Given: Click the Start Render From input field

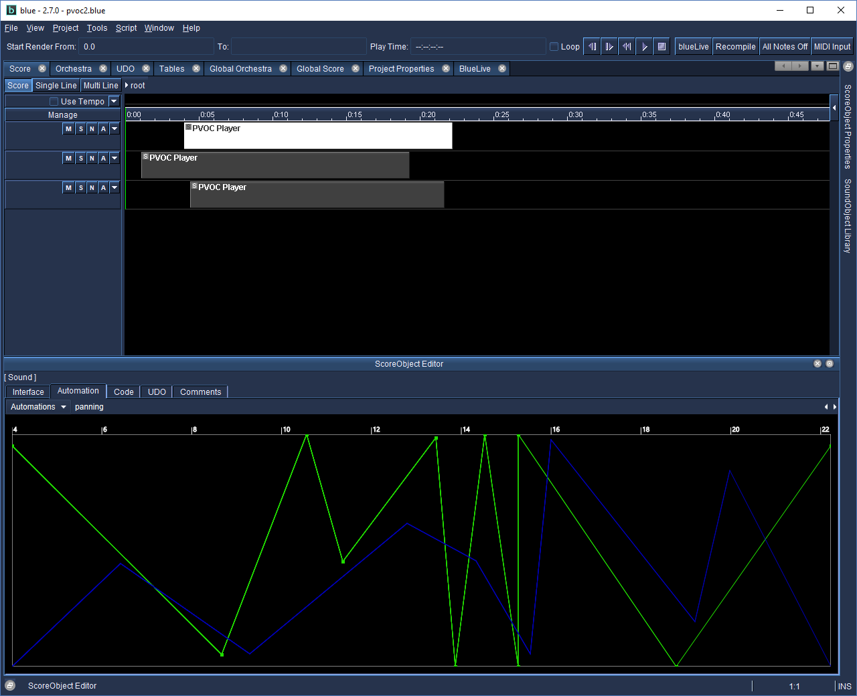Looking at the screenshot, I should (x=146, y=47).
